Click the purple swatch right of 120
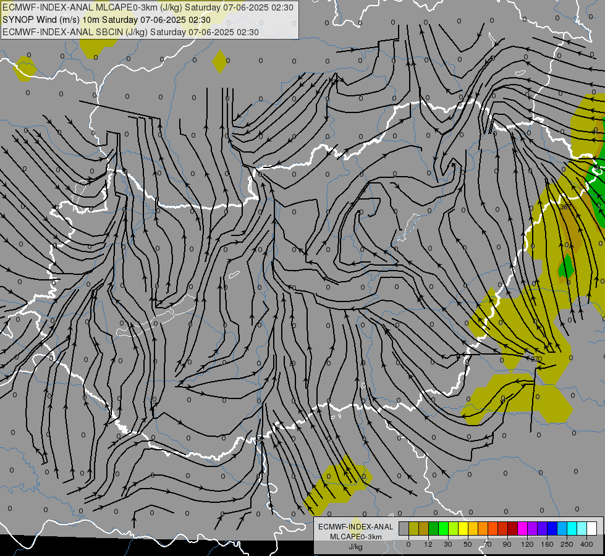Screen dimensions: 605x556 click(x=533, y=528)
